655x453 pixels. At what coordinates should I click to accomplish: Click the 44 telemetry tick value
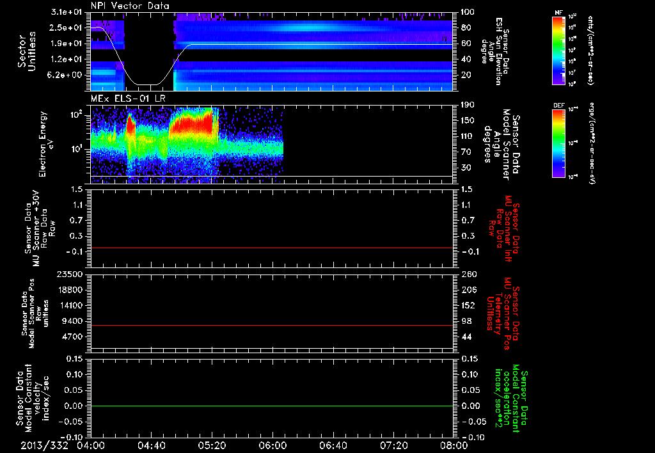coord(466,337)
